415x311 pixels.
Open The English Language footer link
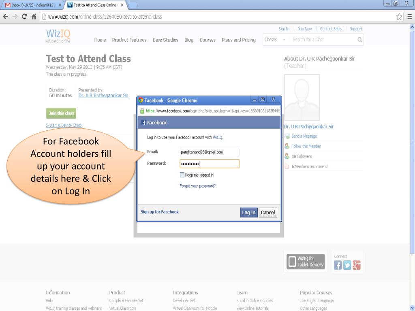coord(317,300)
